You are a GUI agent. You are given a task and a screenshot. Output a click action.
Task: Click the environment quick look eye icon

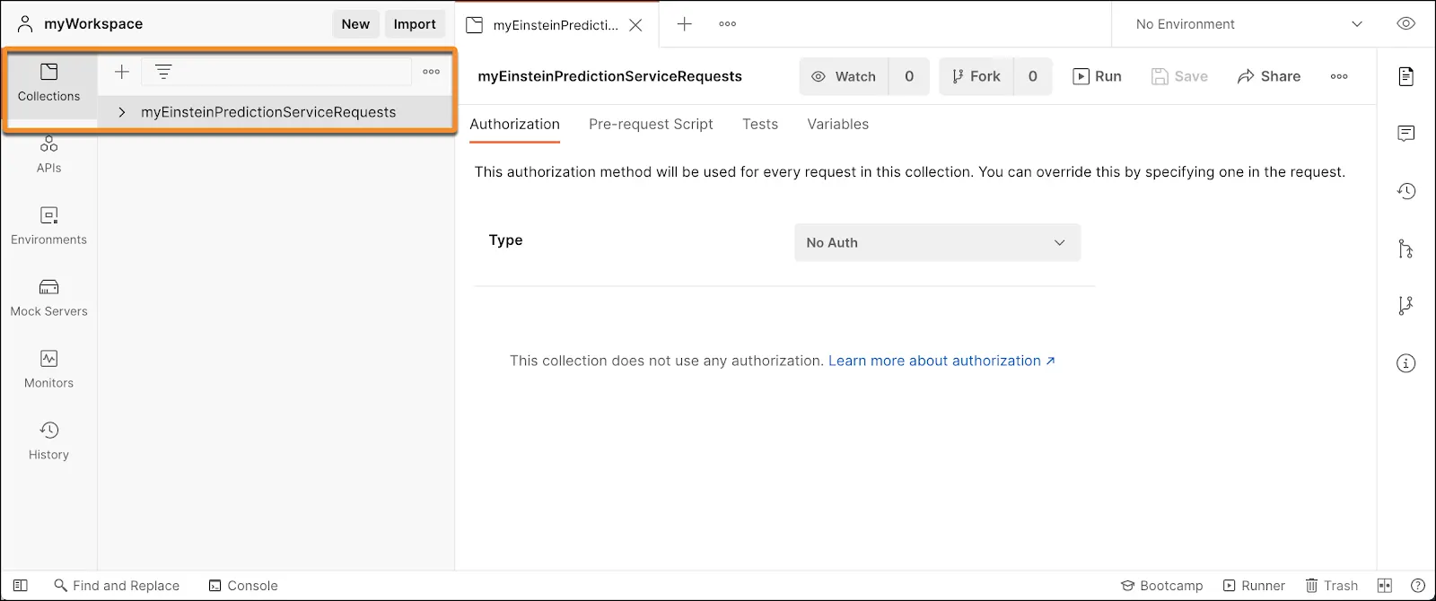(x=1406, y=24)
